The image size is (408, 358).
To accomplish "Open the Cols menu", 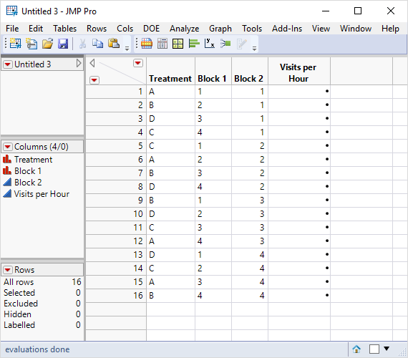I will [125, 29].
